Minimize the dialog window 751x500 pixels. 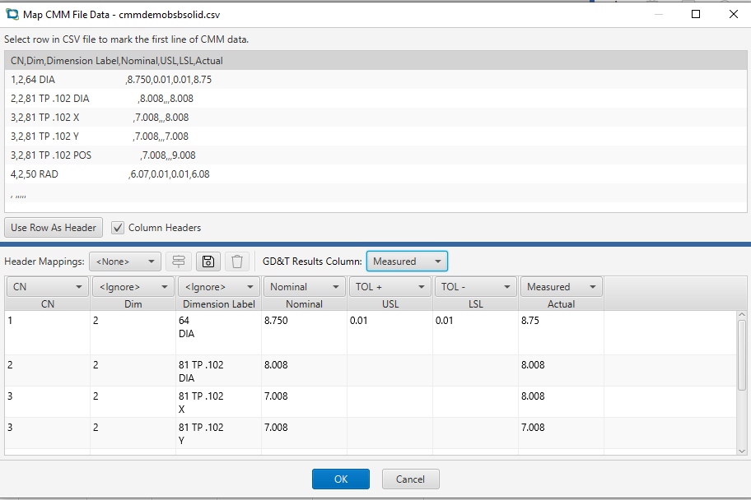pos(658,14)
